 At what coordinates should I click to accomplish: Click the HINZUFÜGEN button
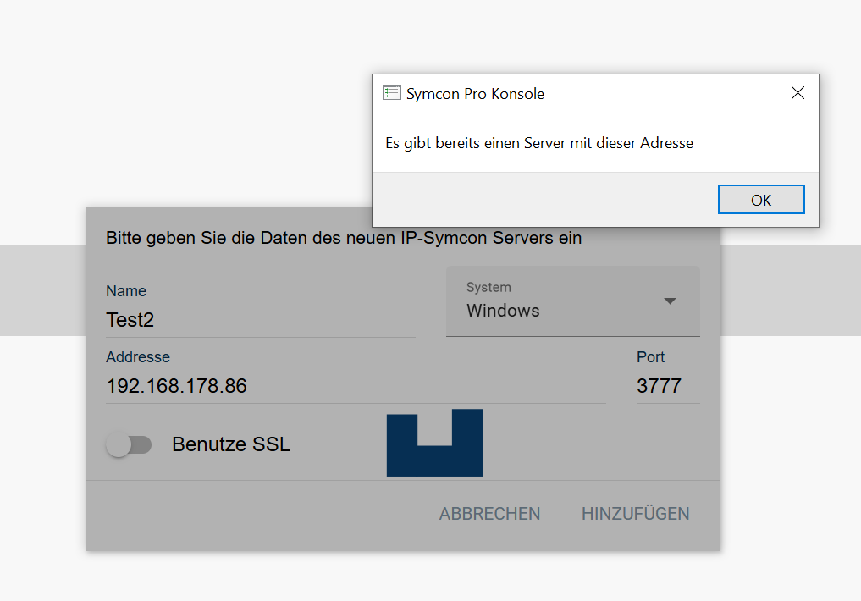635,514
